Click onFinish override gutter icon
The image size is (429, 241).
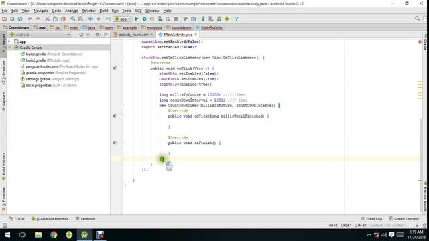point(115,143)
